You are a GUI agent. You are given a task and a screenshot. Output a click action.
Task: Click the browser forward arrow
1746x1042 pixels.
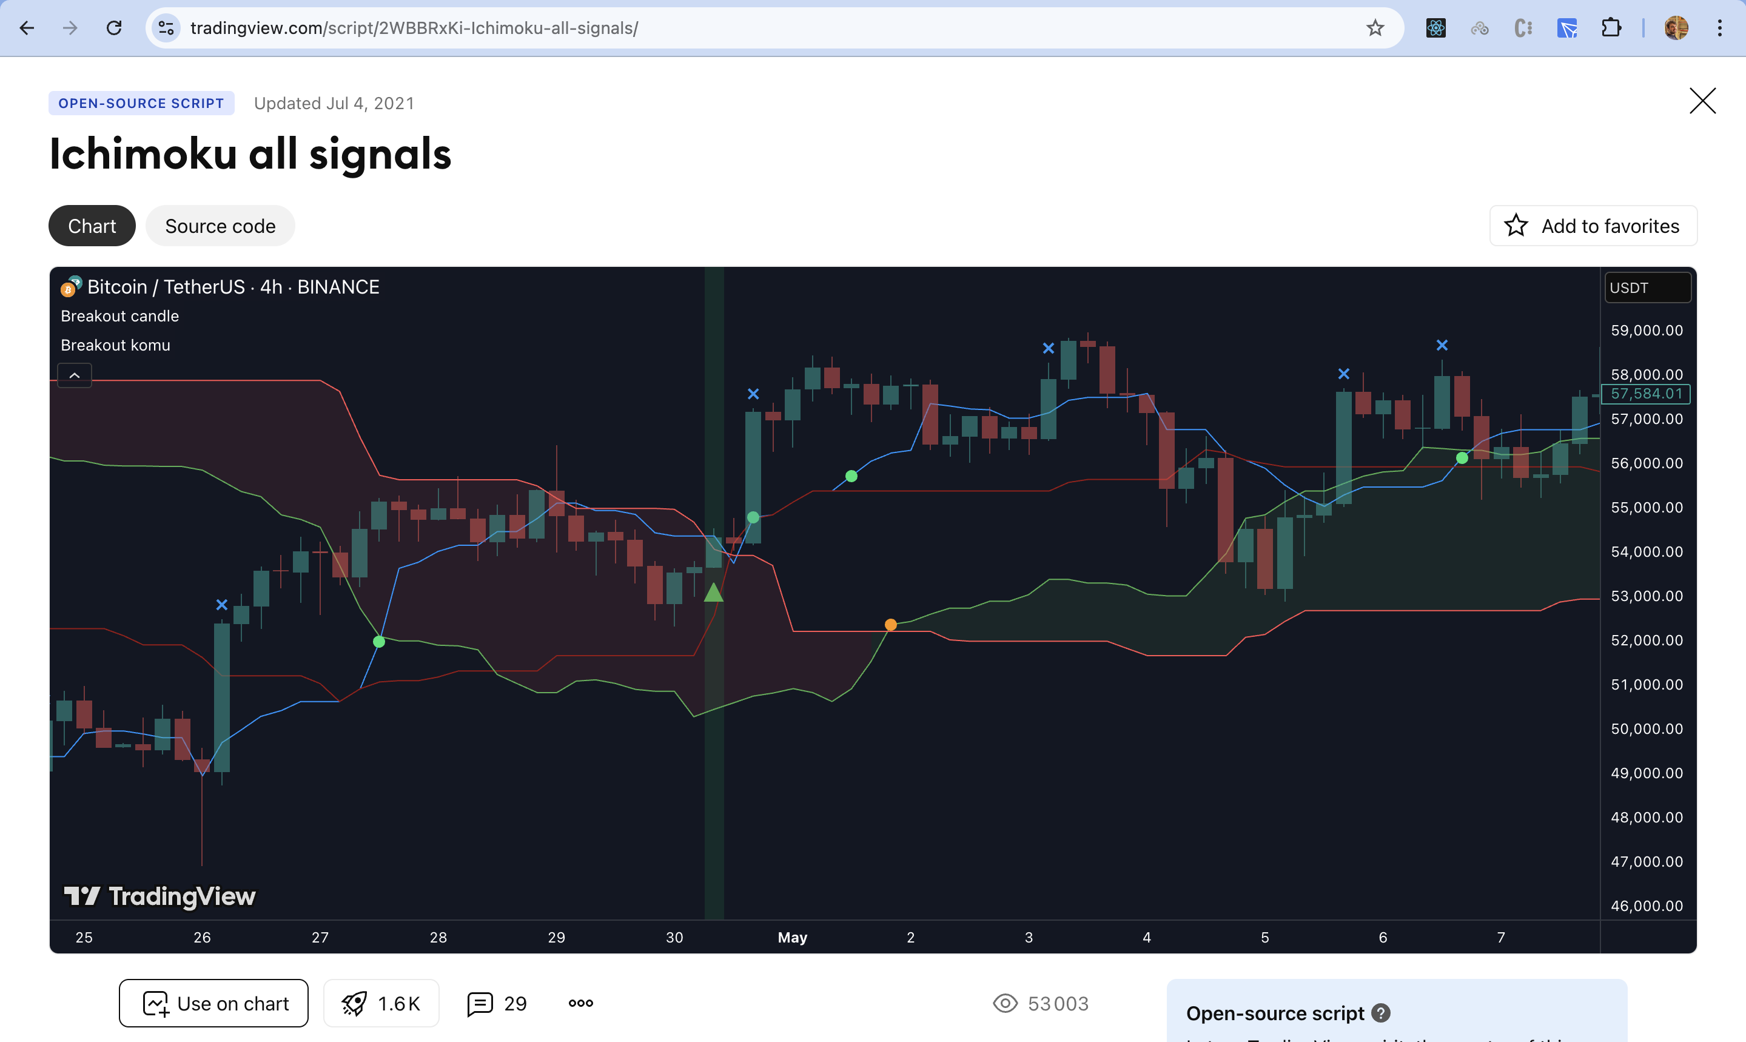pyautogui.click(x=70, y=28)
